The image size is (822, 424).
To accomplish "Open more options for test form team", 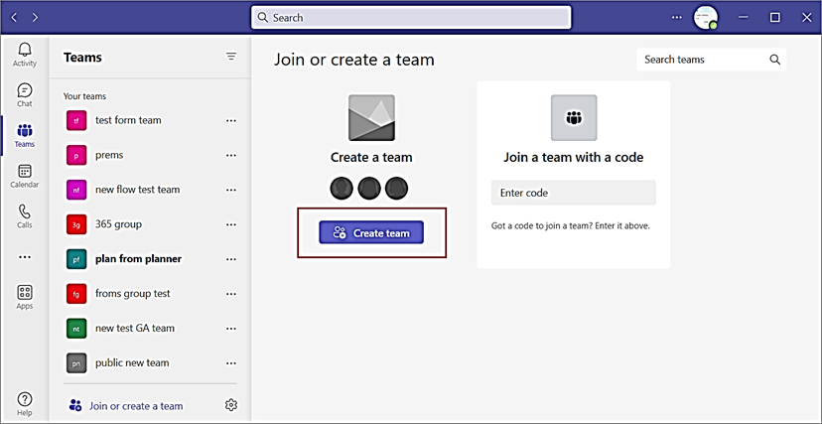I will point(231,120).
